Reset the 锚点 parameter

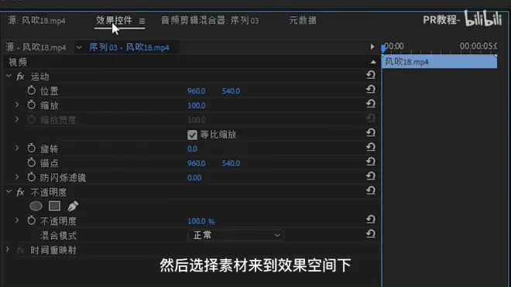tap(371, 162)
